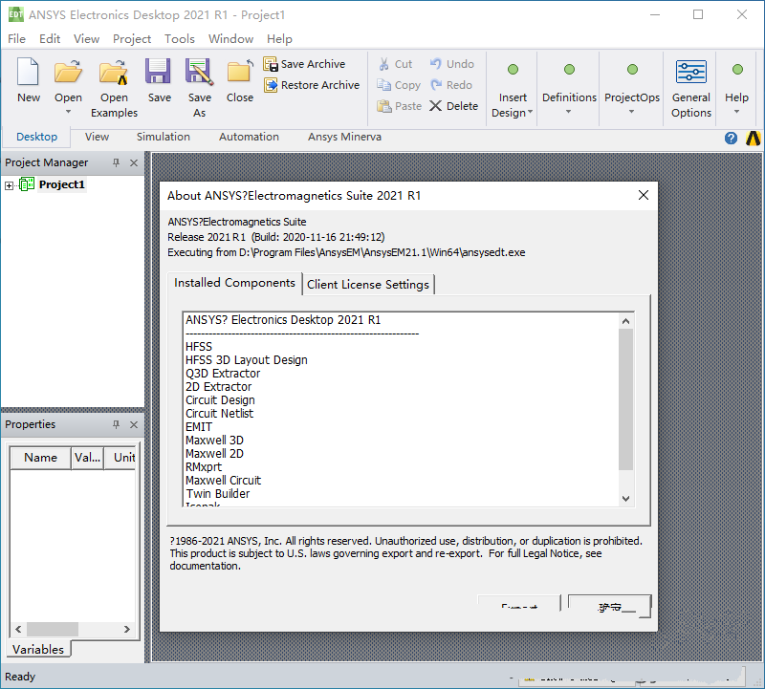Click the yellow Ansys logo icon

[x=753, y=139]
